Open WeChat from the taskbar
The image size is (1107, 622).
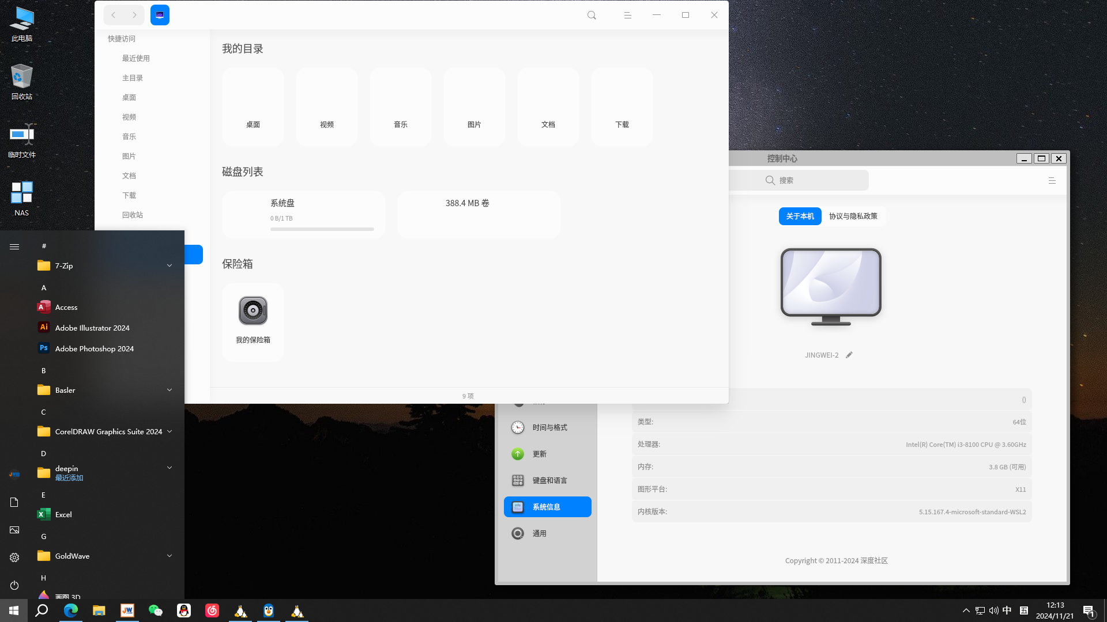point(156,610)
